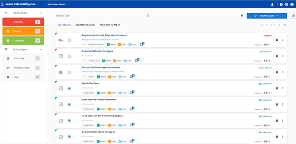The height and width of the screenshot is (144, 296).
Task: Delete the Sales Pipeline Report Enrichment task
Action: [277, 104]
